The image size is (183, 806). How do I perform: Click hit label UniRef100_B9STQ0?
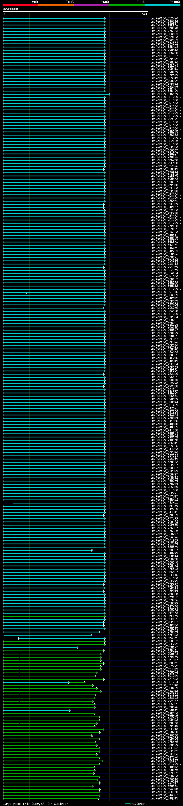pyautogui.click(x=164, y=37)
